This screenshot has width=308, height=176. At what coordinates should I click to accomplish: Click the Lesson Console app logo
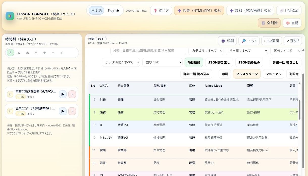pyautogui.click(x=10, y=16)
